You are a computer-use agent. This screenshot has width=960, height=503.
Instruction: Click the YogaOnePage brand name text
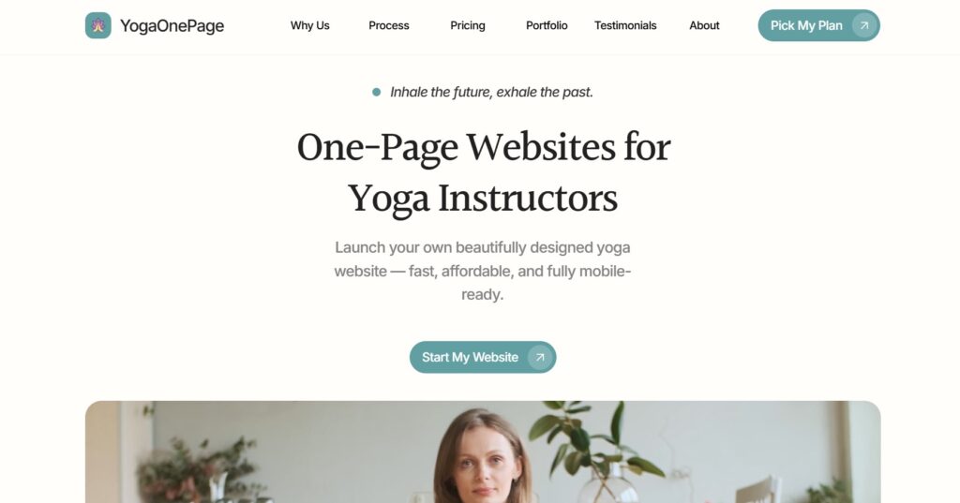[x=172, y=25]
